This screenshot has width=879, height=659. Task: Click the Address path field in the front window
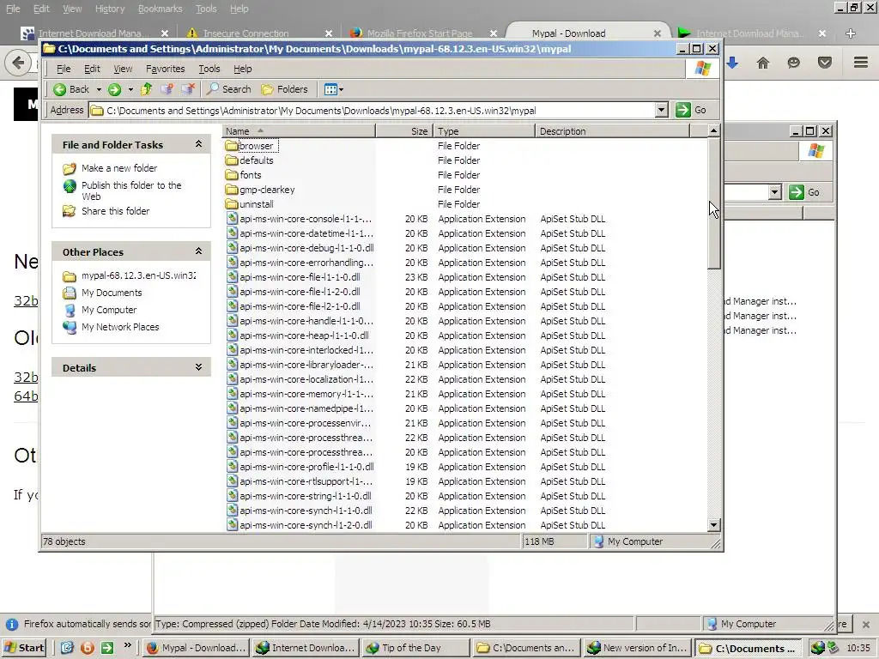373,111
